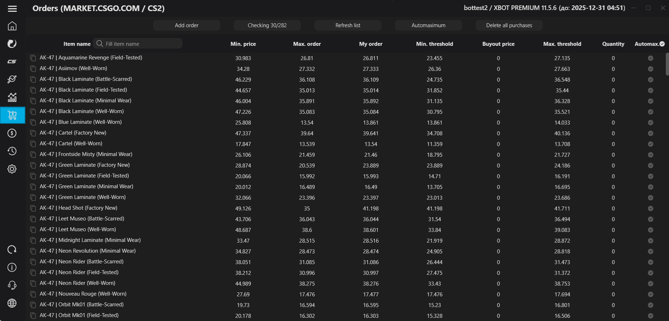Toggle the Automax header check for all

click(662, 44)
